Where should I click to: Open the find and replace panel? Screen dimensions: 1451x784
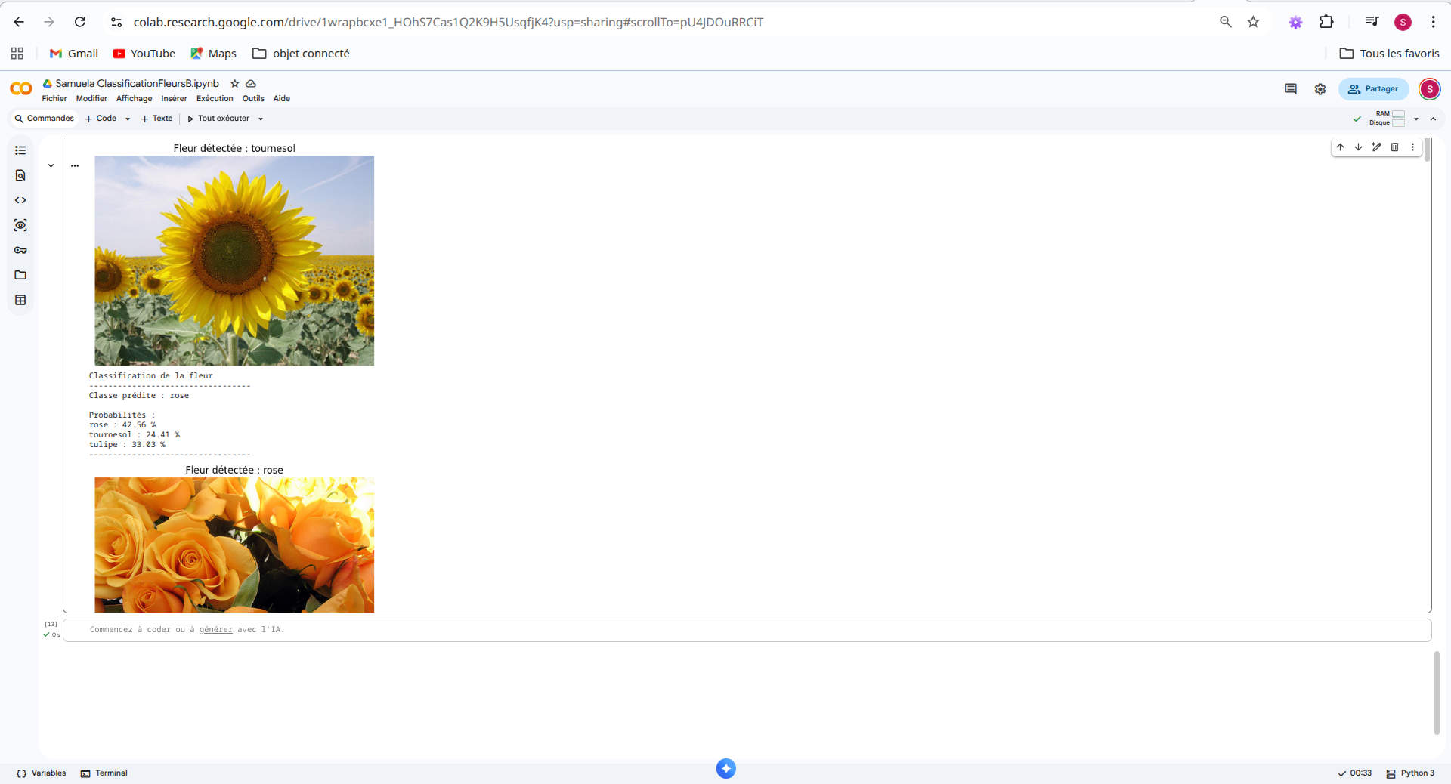tap(20, 175)
